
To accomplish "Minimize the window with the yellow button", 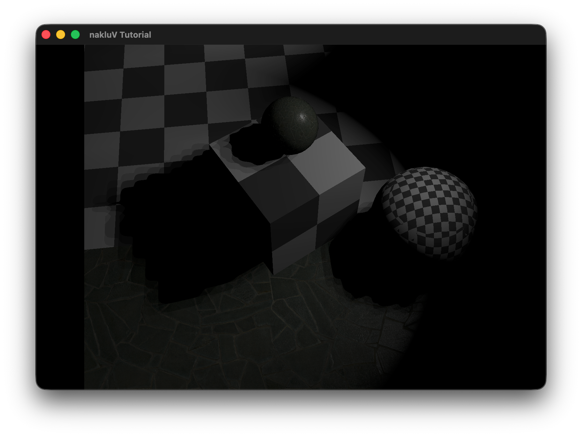I will pos(61,34).
